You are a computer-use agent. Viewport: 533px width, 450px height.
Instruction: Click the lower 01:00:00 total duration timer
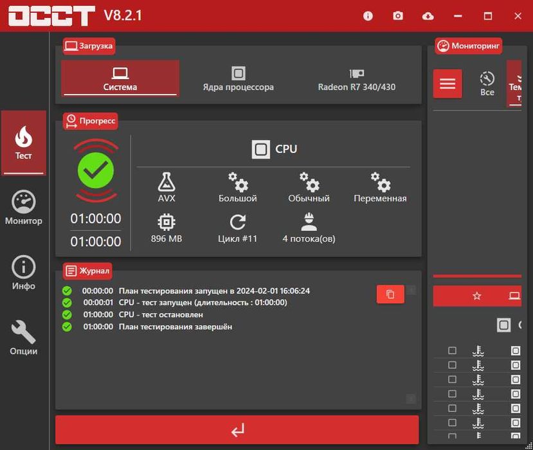click(96, 242)
